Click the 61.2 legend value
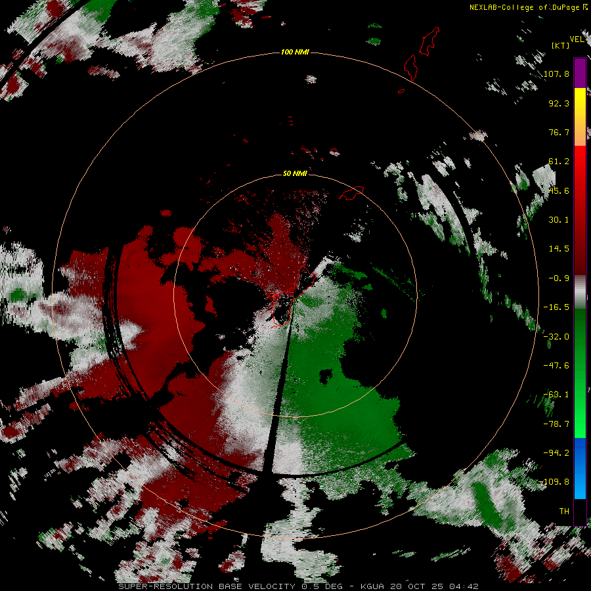 click(559, 162)
